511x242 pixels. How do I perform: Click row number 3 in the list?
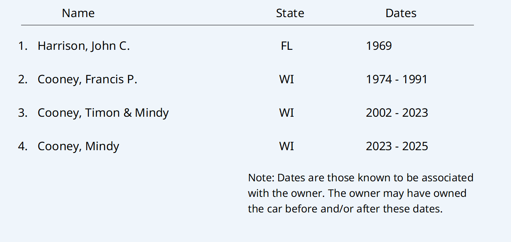point(23,113)
